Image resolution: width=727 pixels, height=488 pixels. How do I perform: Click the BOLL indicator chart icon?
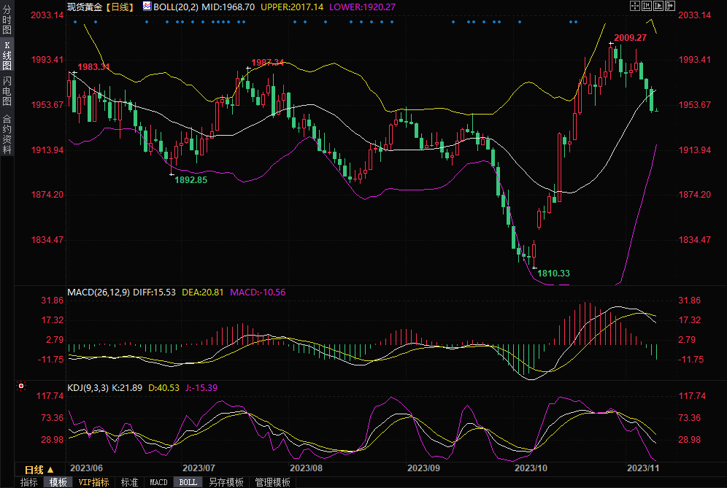pyautogui.click(x=147, y=6)
